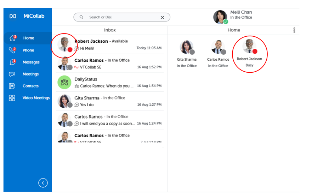Click the 'Available' status next to Robert Jackson

(120, 41)
